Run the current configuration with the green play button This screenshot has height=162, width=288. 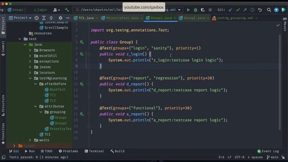(188, 10)
